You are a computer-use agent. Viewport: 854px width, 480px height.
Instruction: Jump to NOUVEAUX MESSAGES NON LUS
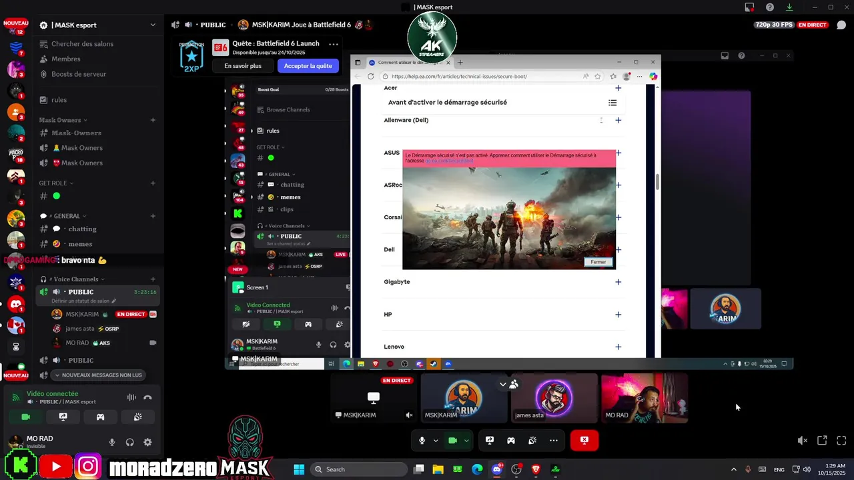point(97,375)
